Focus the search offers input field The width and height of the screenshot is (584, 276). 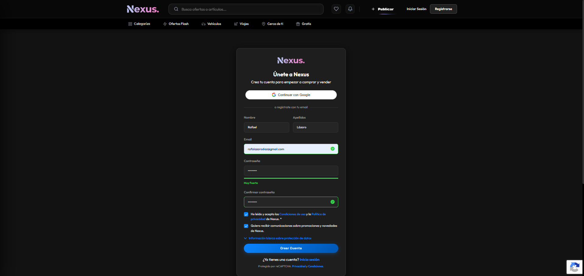click(246, 9)
